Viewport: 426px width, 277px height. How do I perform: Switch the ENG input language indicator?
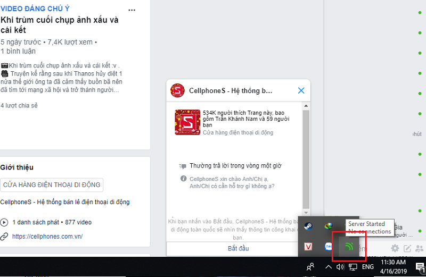click(368, 267)
